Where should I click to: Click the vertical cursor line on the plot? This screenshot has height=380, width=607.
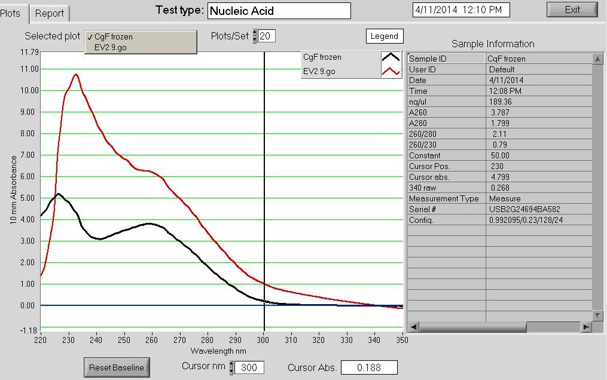pos(264,179)
